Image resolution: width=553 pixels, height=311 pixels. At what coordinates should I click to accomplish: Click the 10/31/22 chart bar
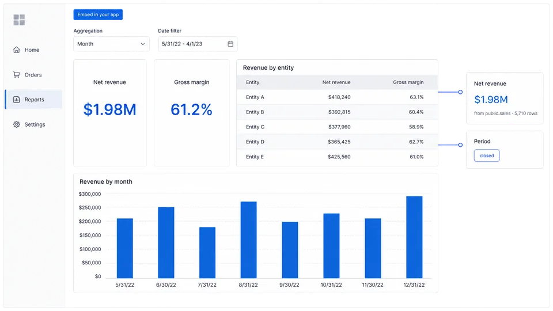coord(332,246)
